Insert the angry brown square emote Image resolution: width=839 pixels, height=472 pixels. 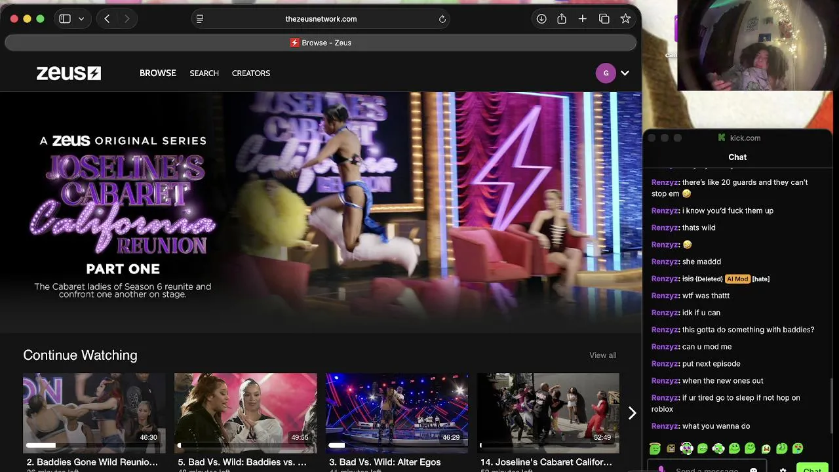[671, 448]
